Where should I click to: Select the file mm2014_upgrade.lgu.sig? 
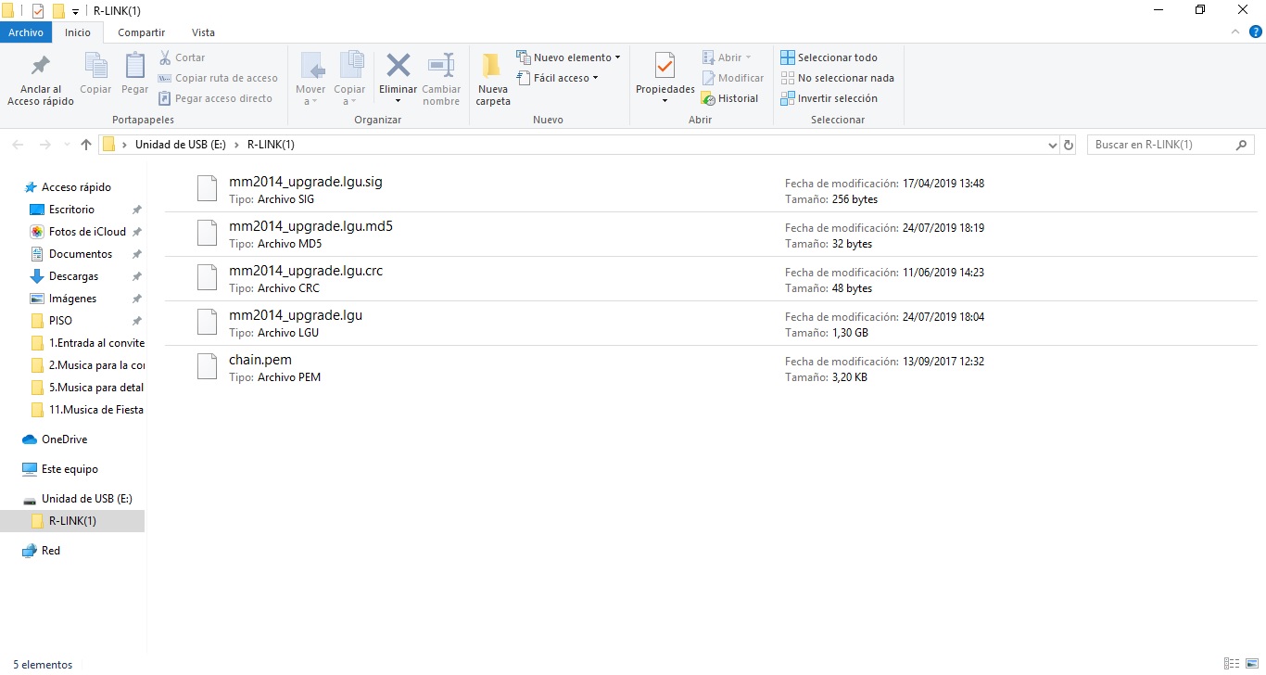tap(710, 190)
